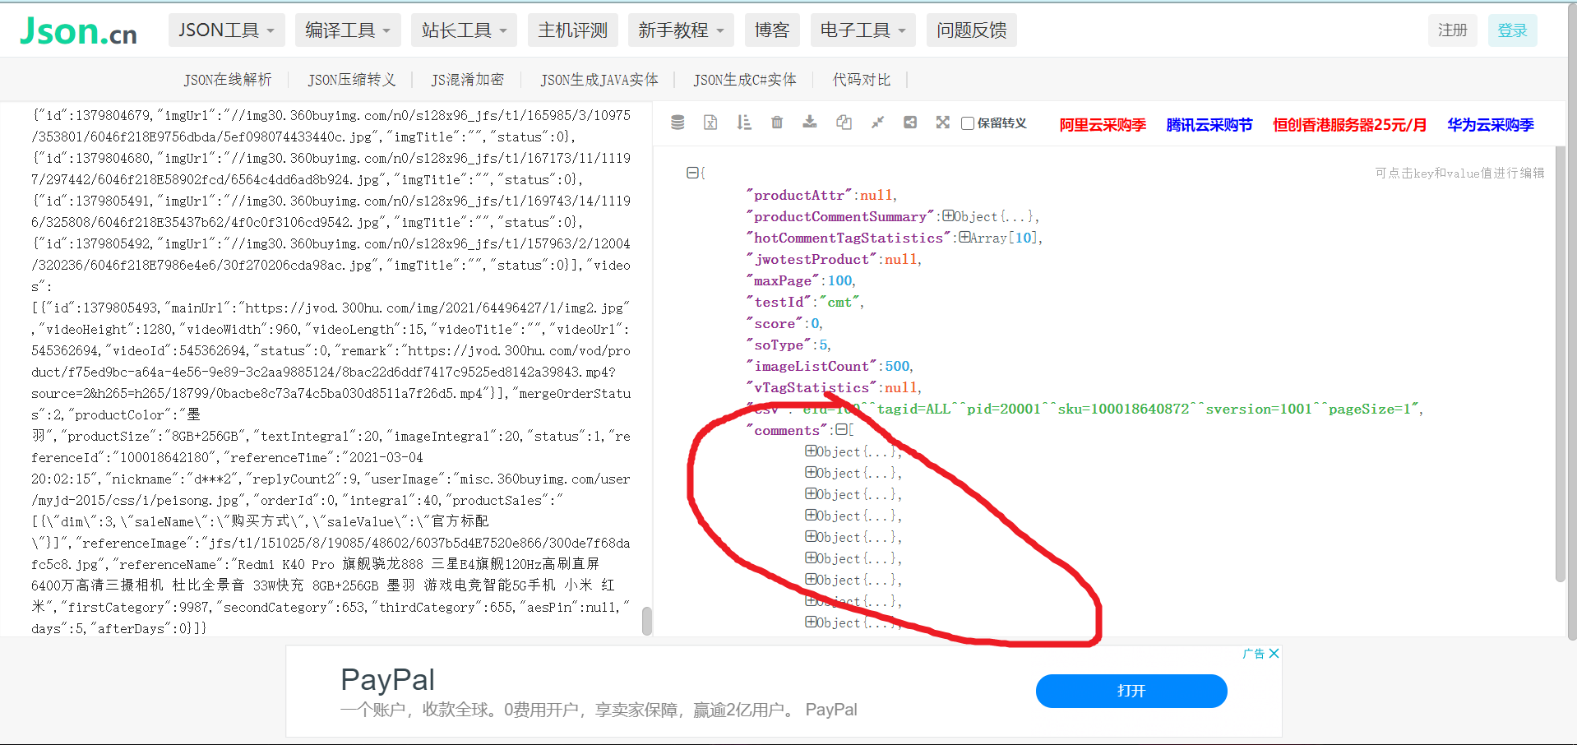This screenshot has height=745, width=1577.
Task: Open the 阿里云采购季 link
Action: tap(1103, 125)
